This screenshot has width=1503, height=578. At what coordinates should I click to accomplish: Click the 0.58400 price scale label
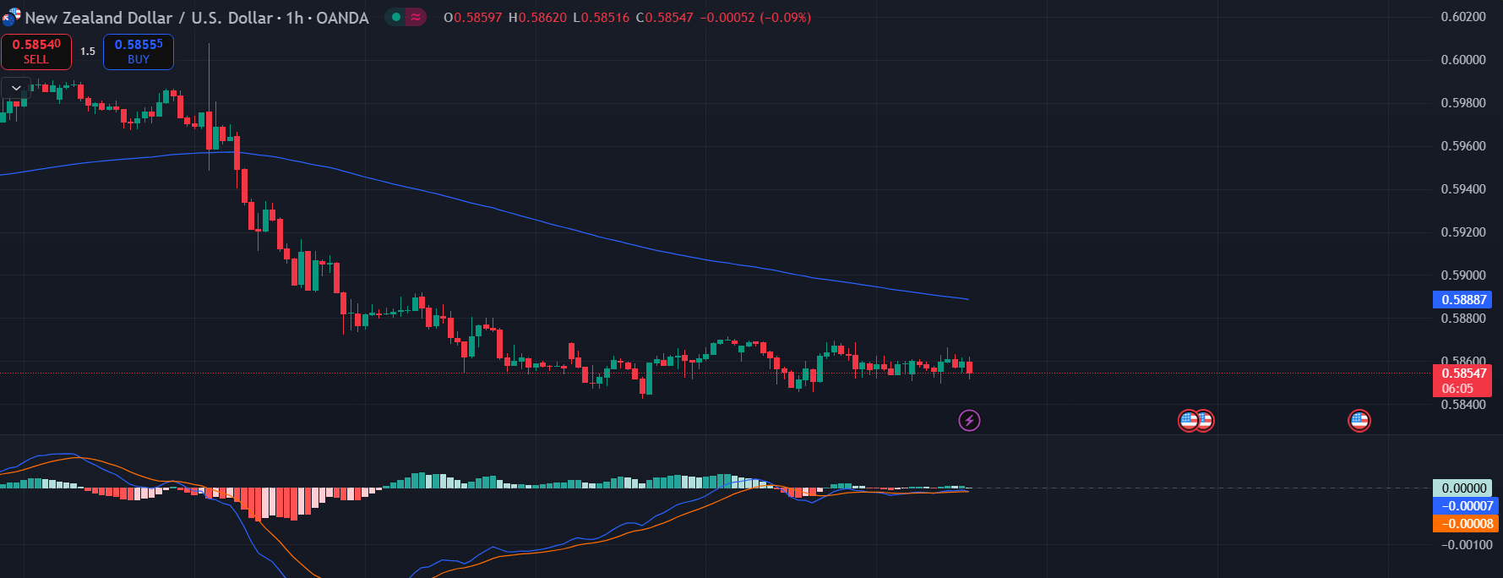pyautogui.click(x=1463, y=405)
